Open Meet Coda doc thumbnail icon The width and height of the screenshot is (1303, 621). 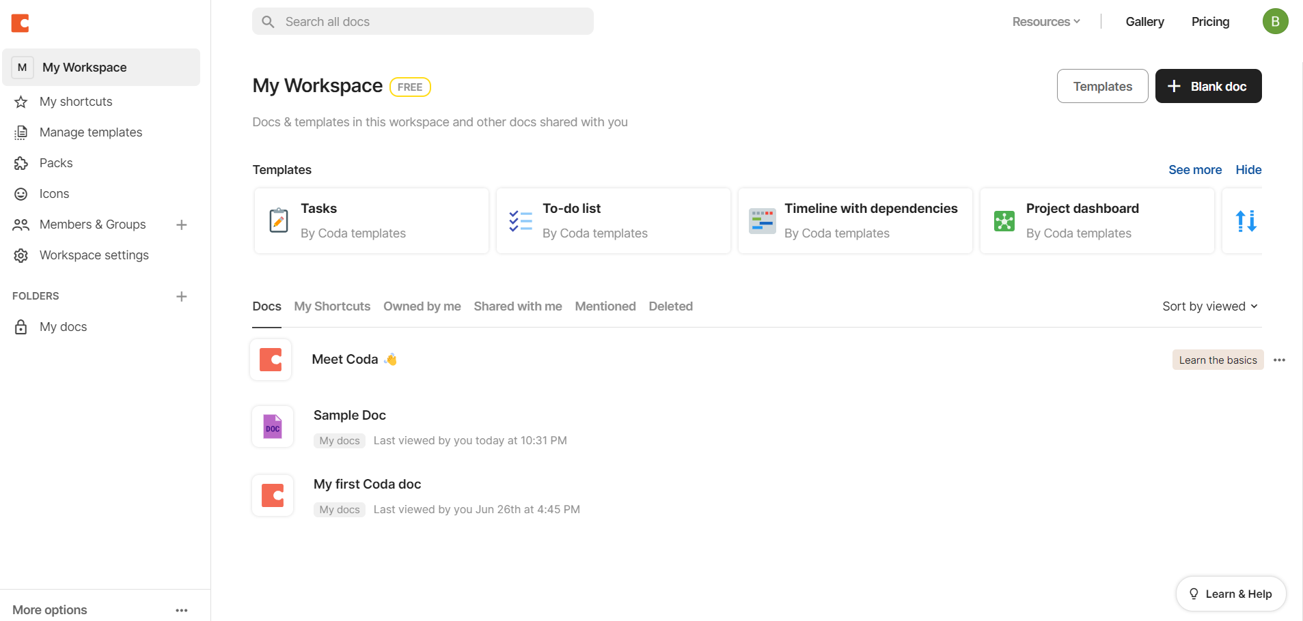coord(271,360)
